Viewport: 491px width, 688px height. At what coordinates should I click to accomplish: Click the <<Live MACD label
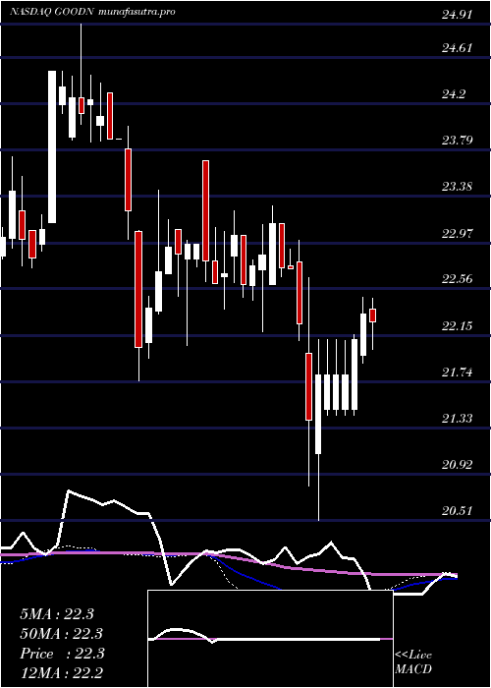click(x=413, y=662)
